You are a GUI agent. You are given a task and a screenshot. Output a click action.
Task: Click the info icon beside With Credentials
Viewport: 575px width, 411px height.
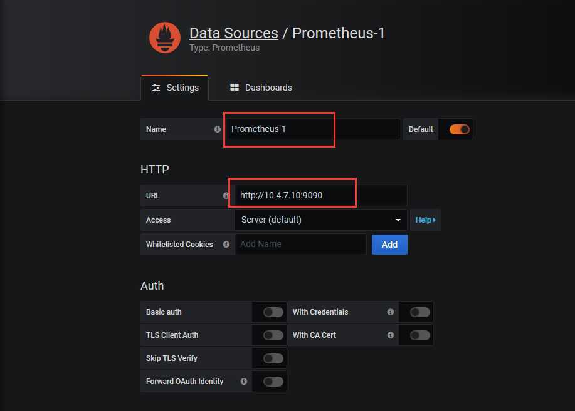tap(391, 312)
